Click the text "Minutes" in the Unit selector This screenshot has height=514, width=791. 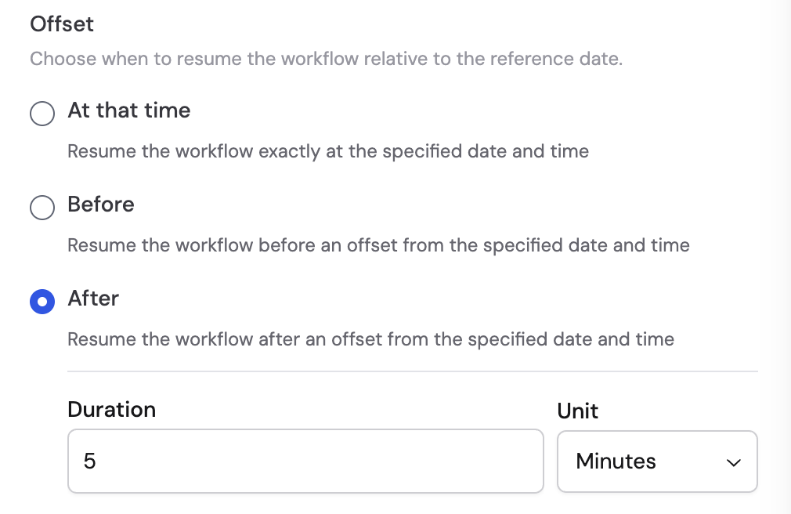tap(616, 462)
